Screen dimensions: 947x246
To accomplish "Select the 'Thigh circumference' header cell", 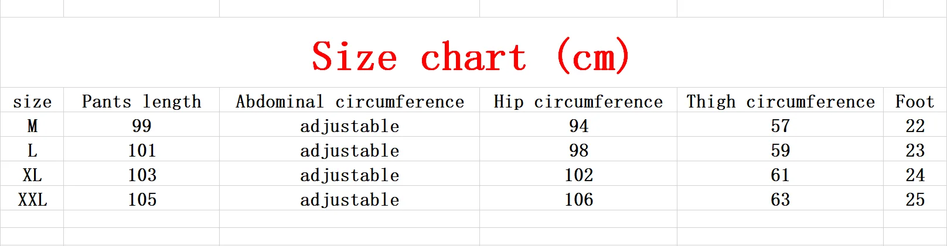I will [781, 100].
